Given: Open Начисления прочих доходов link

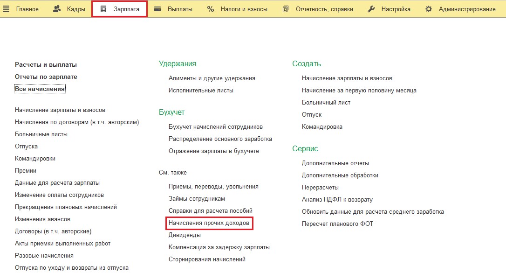Looking at the screenshot, I should [209, 224].
